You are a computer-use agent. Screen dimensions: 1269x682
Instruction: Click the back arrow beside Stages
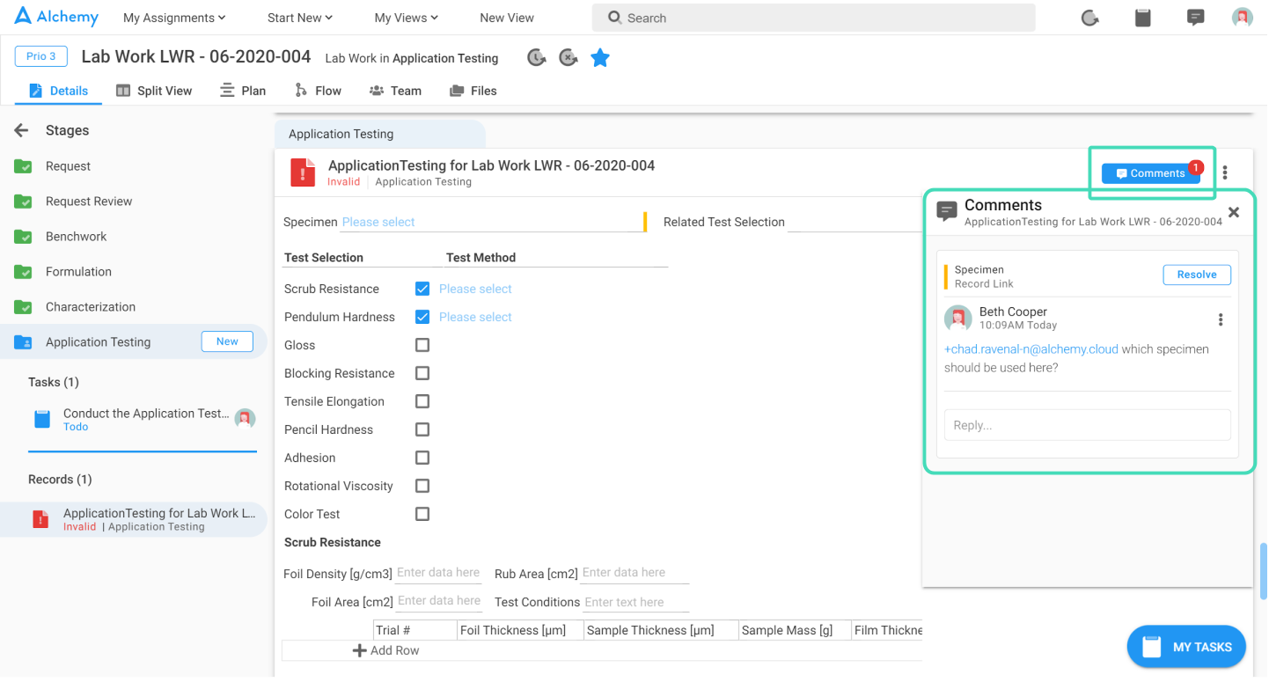point(22,130)
